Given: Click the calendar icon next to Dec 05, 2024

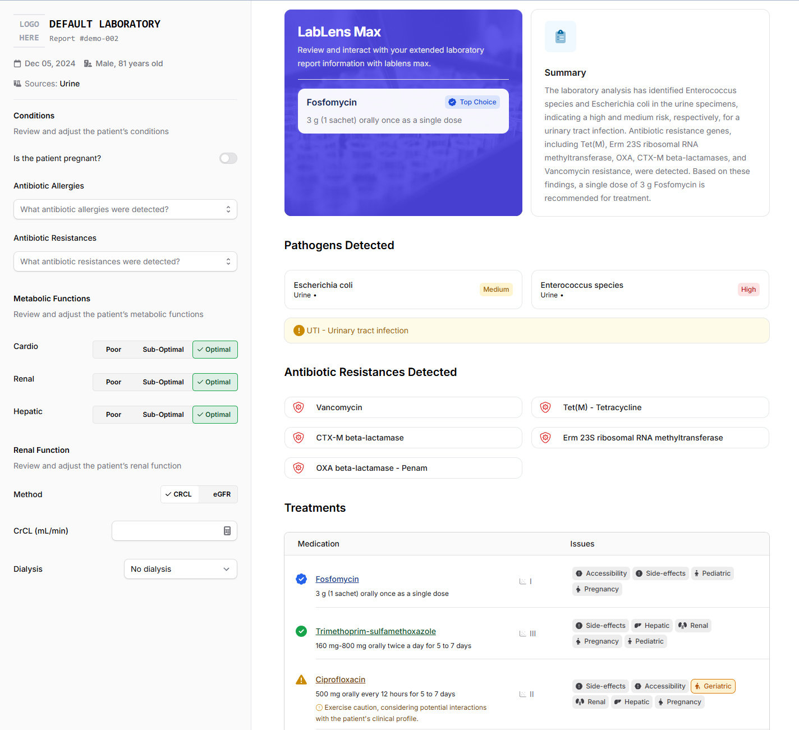Looking at the screenshot, I should (x=17, y=63).
